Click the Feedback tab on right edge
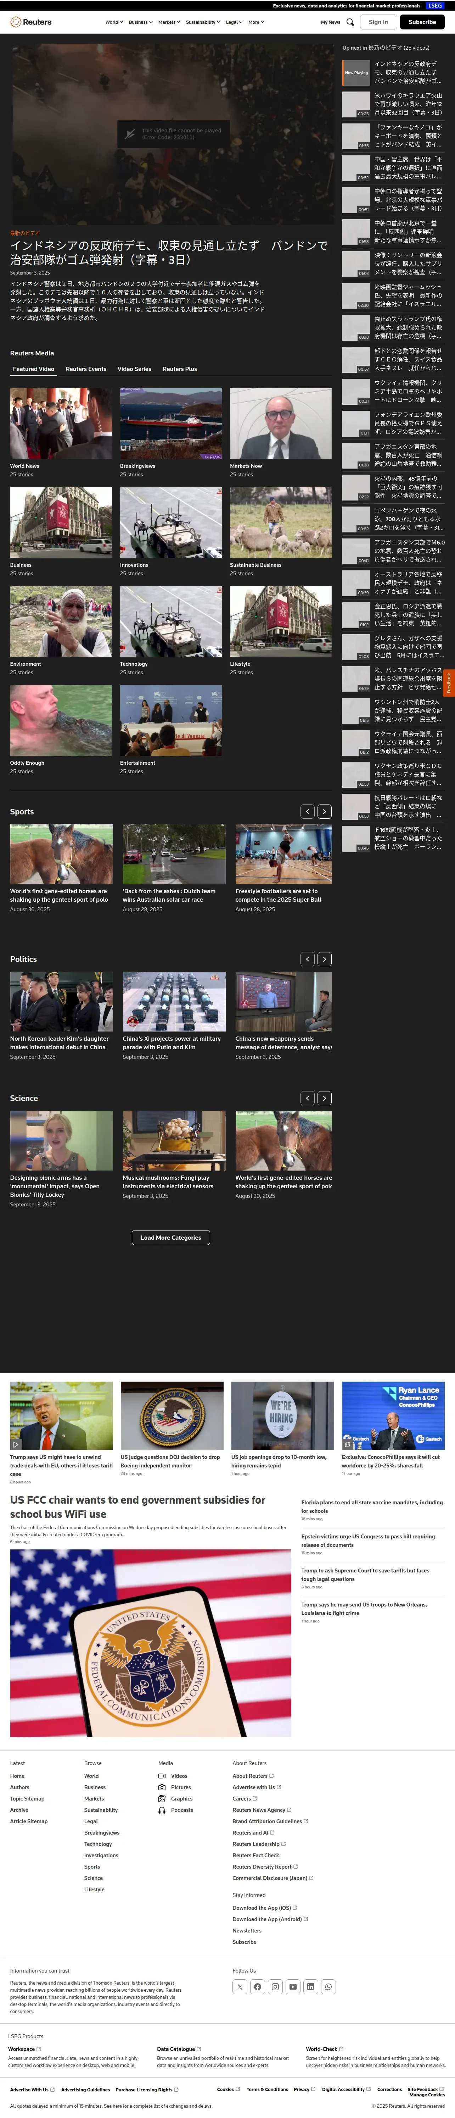Viewport: 455px width, 2118px height. coord(449,682)
